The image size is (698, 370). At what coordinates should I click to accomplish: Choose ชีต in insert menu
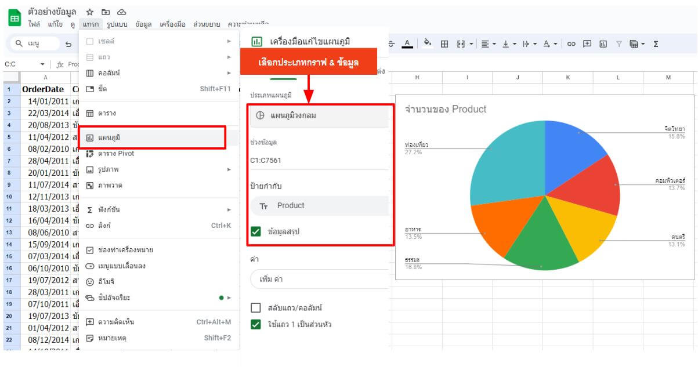click(158, 89)
